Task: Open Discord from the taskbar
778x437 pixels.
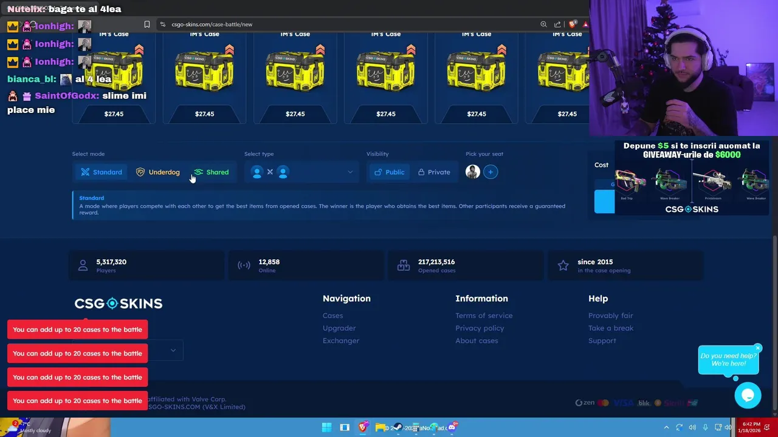Action: [x=452, y=427]
